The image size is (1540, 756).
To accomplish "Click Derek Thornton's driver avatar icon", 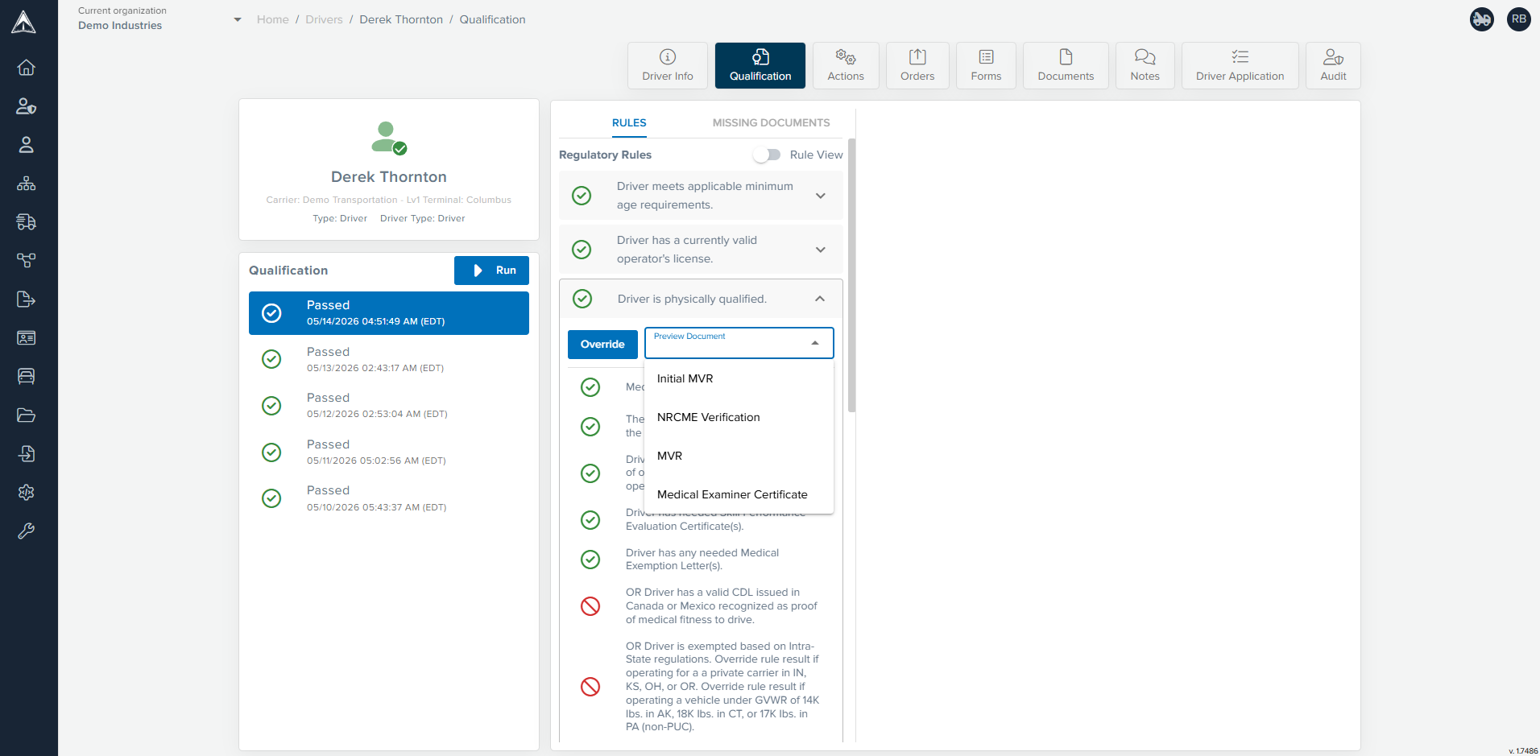I will (388, 138).
